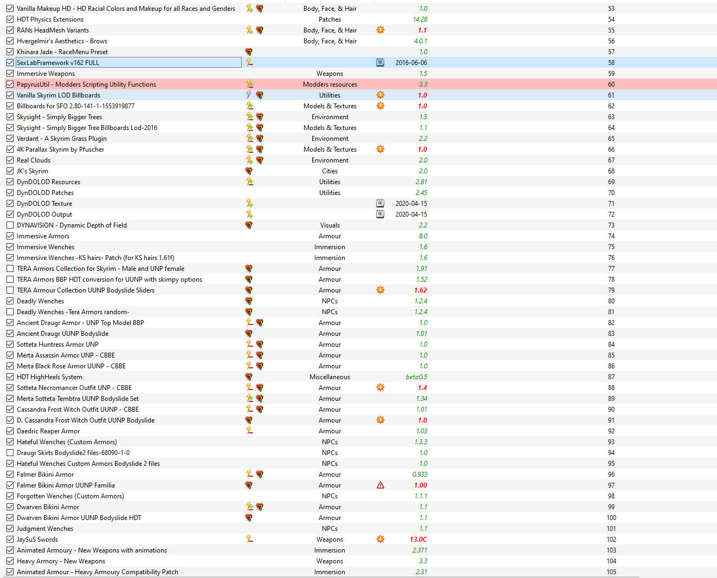Click the heart flag icon for DYNAVISION
The height and width of the screenshot is (578, 717).
pos(249,225)
